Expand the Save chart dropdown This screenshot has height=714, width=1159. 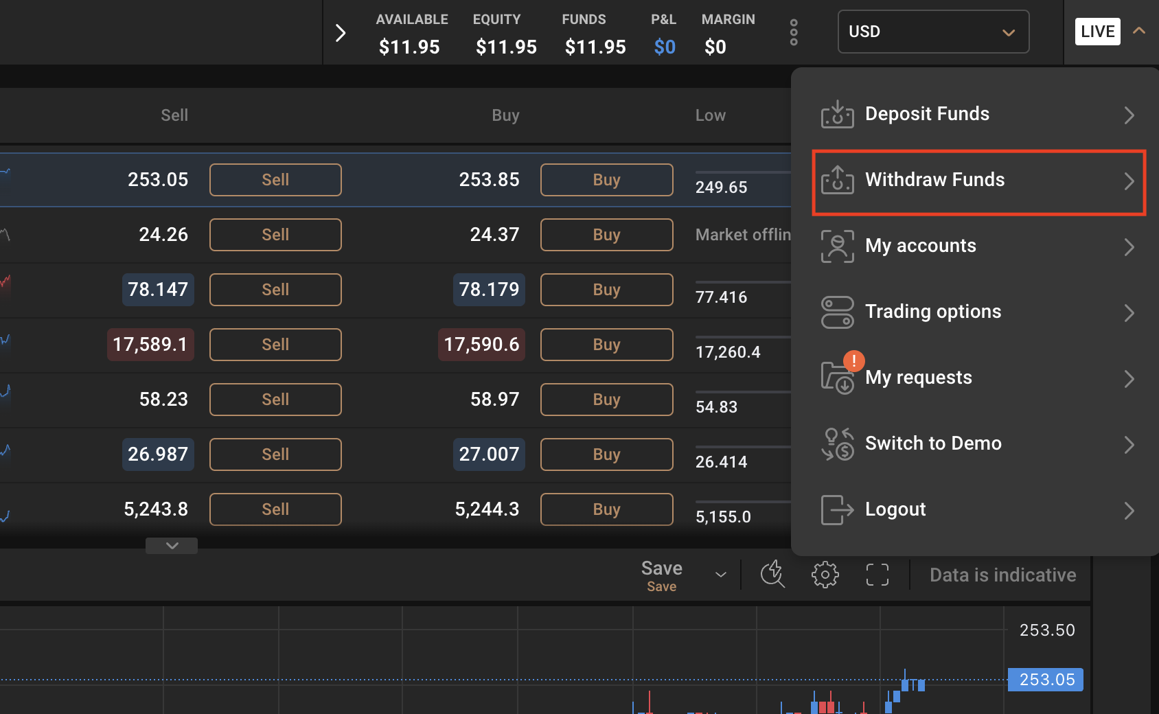click(720, 575)
